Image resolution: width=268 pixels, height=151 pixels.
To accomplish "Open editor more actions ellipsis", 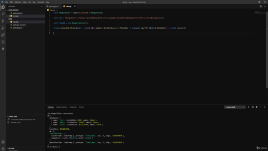I will tap(265, 6).
